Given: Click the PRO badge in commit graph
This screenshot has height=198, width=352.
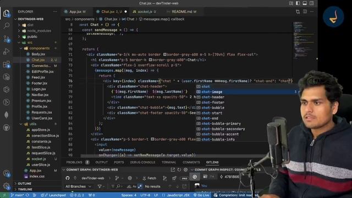Looking at the screenshot, I should click(x=185, y=178).
